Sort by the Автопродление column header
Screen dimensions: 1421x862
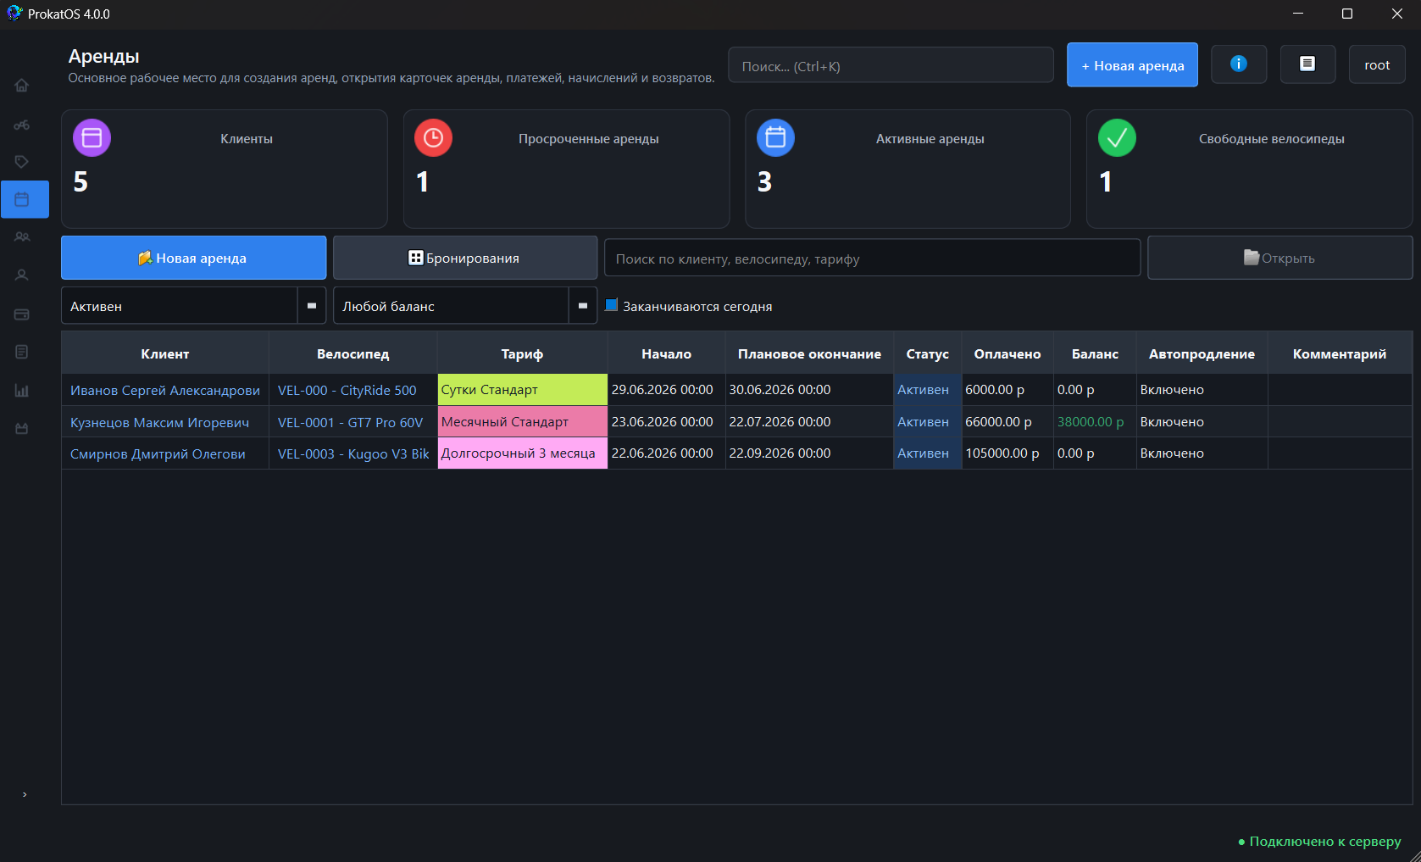(x=1202, y=353)
